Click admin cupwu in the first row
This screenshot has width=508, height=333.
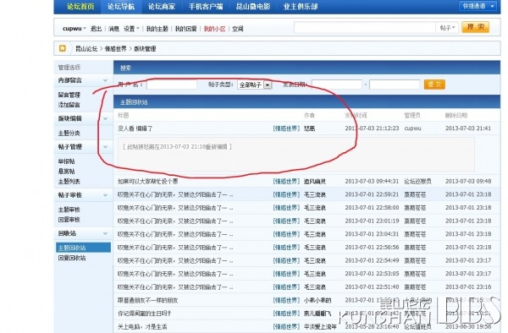tap(413, 128)
